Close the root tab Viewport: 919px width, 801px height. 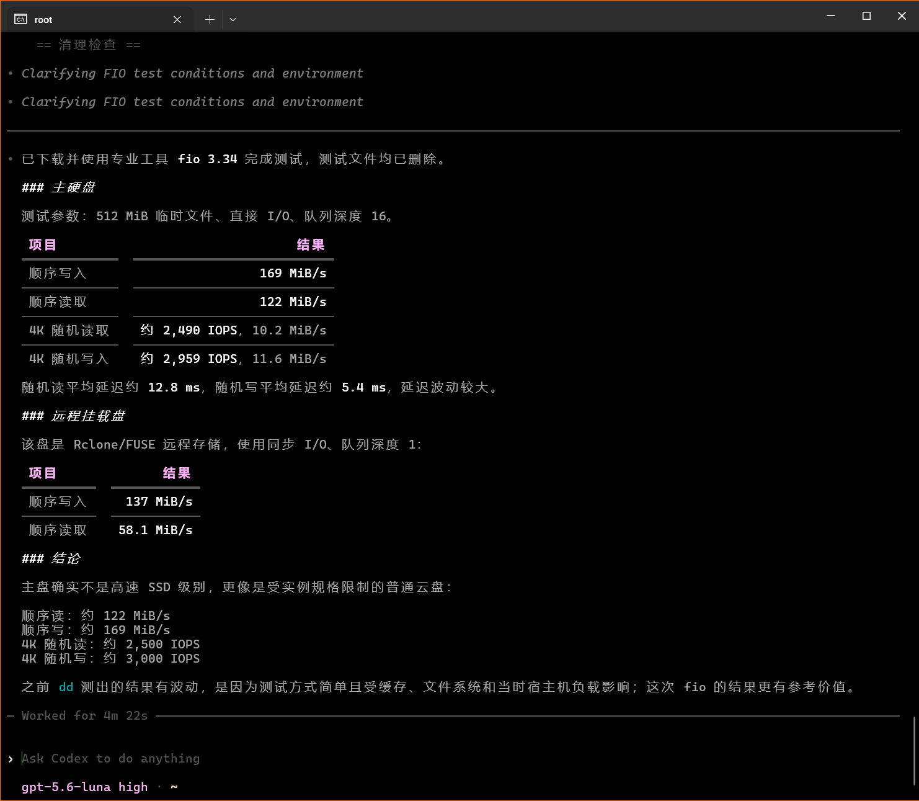[177, 19]
